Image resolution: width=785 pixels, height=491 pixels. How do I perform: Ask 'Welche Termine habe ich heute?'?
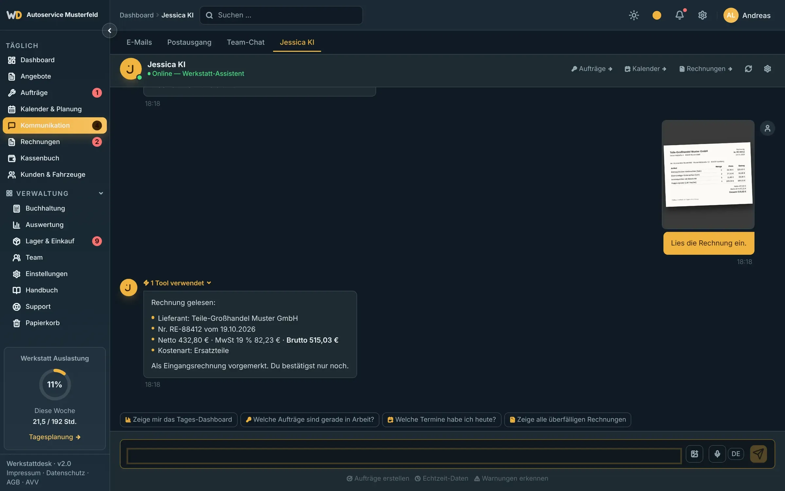coord(442,420)
